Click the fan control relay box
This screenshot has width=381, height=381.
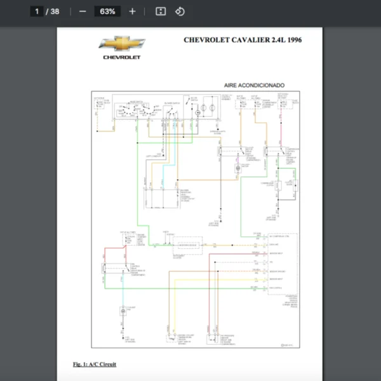click(x=116, y=267)
